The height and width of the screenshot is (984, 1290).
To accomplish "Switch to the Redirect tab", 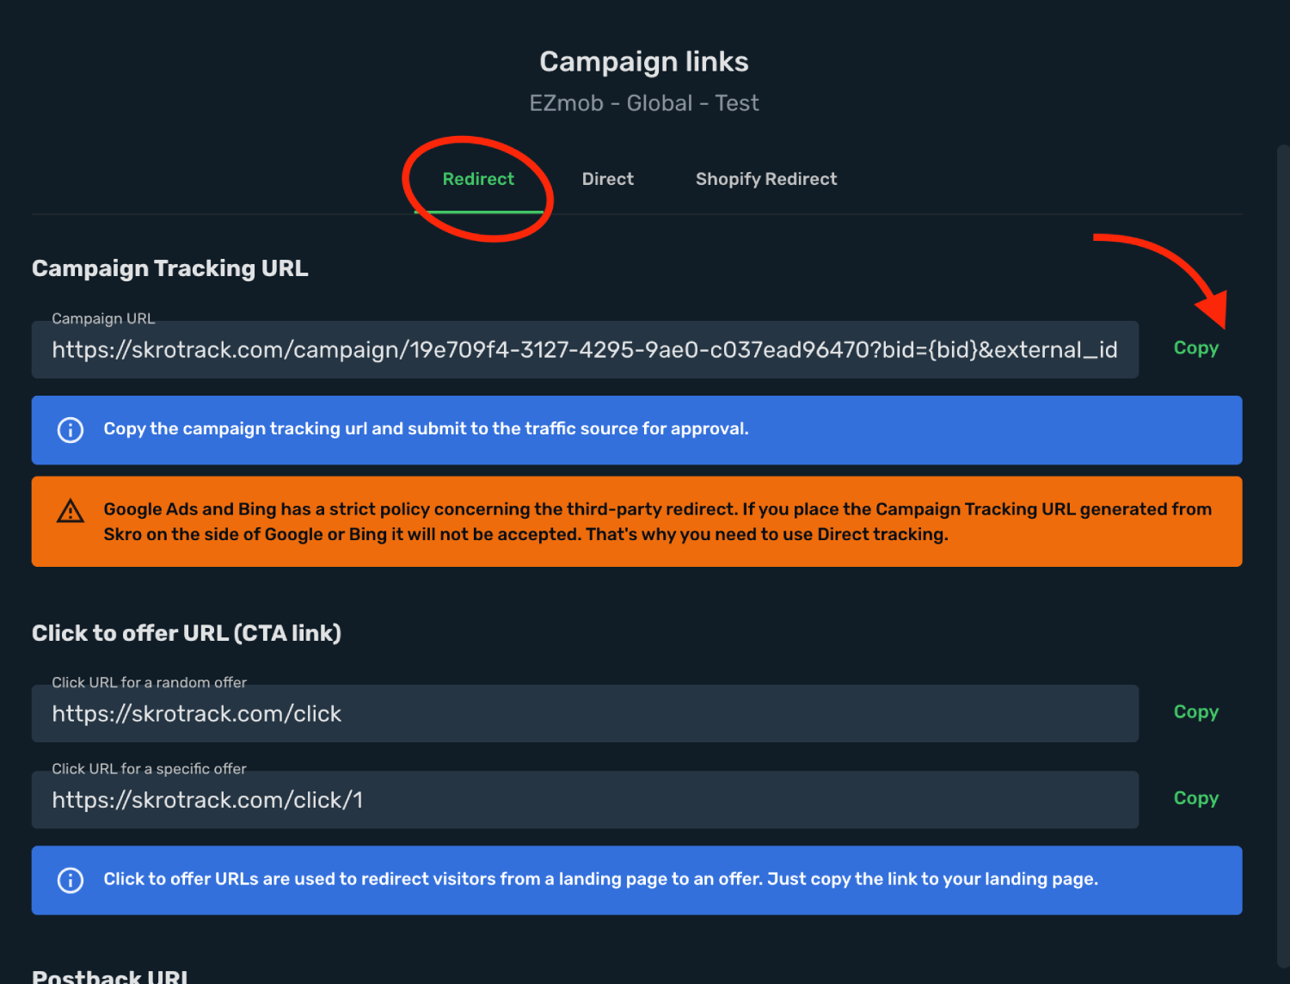I will [x=478, y=179].
